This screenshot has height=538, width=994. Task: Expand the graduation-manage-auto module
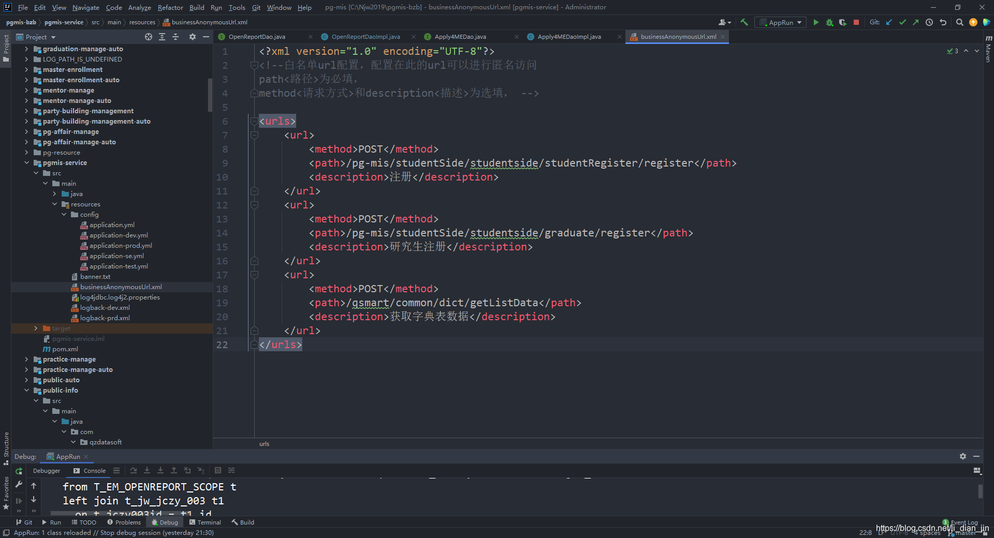click(x=26, y=49)
